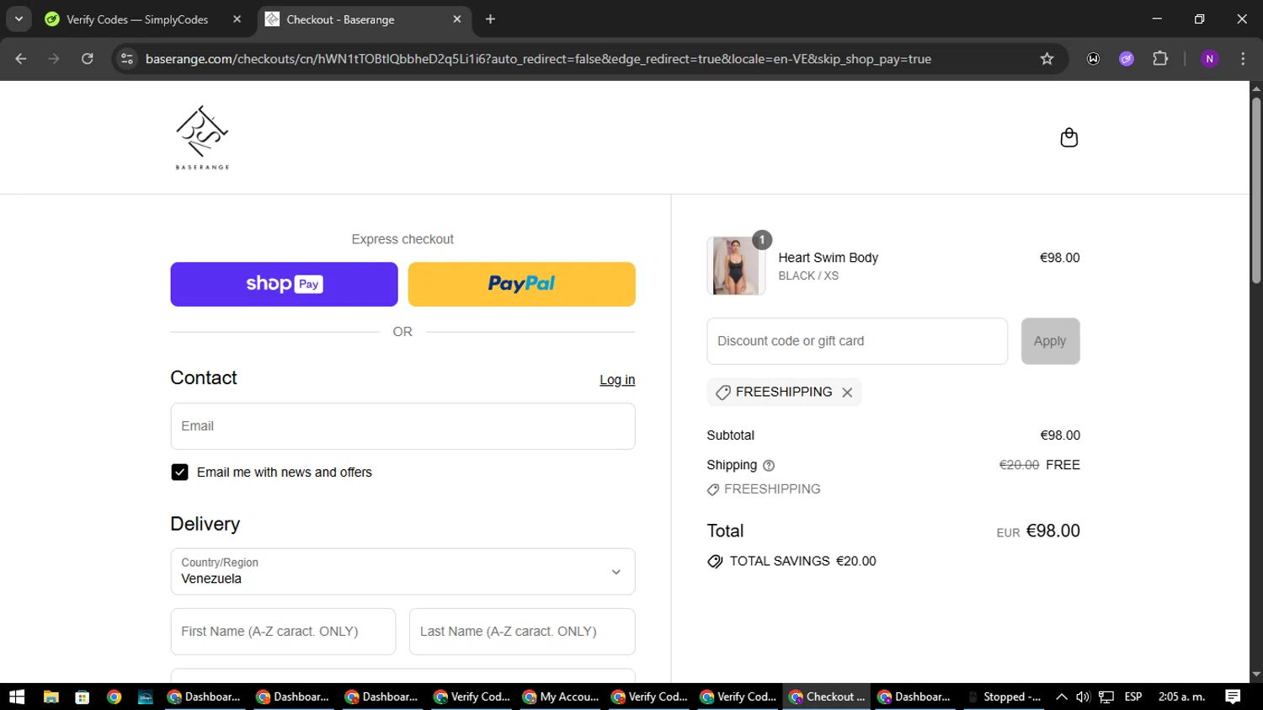Pay with the PayPal button

[521, 284]
